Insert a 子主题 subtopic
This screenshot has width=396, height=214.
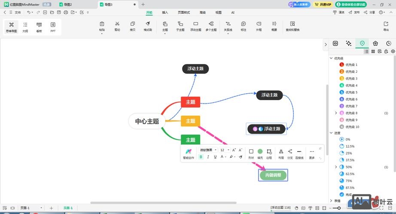point(180,26)
